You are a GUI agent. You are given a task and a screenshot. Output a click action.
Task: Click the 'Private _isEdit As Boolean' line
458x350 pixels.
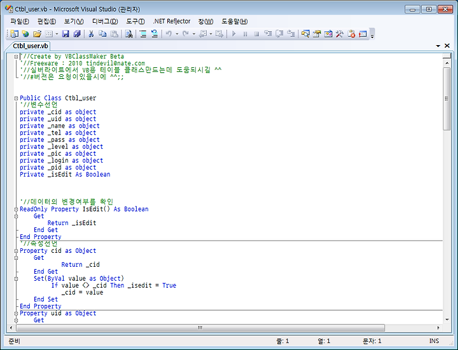(65, 175)
